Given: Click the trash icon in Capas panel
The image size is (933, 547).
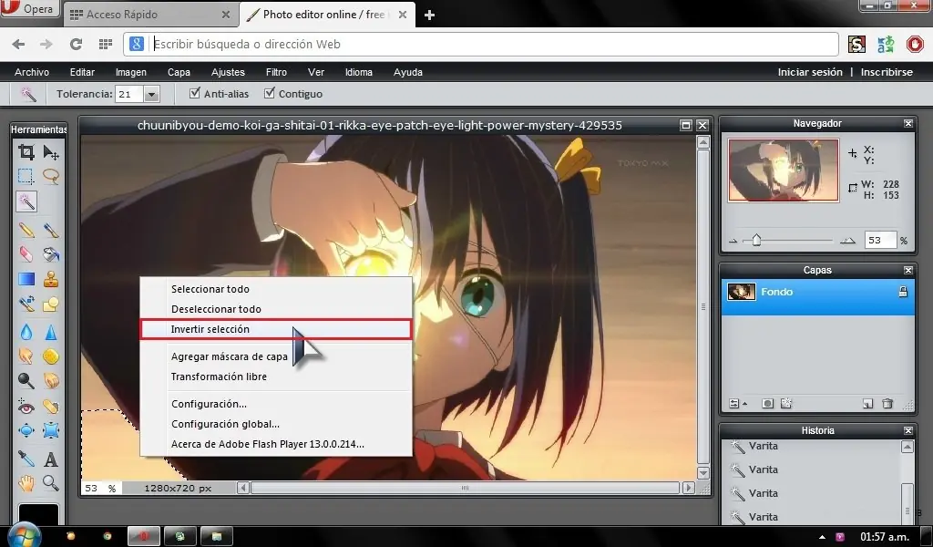Looking at the screenshot, I should pyautogui.click(x=887, y=404).
